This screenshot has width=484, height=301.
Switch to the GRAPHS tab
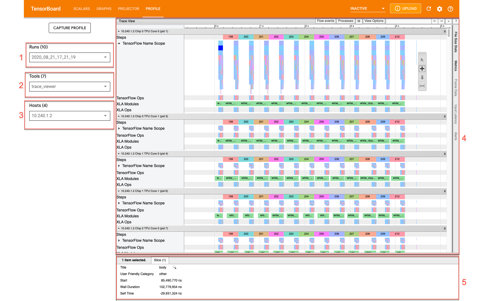pos(104,9)
